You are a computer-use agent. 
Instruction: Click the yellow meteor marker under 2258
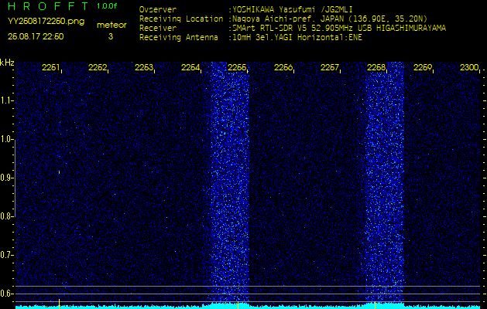[375, 304]
